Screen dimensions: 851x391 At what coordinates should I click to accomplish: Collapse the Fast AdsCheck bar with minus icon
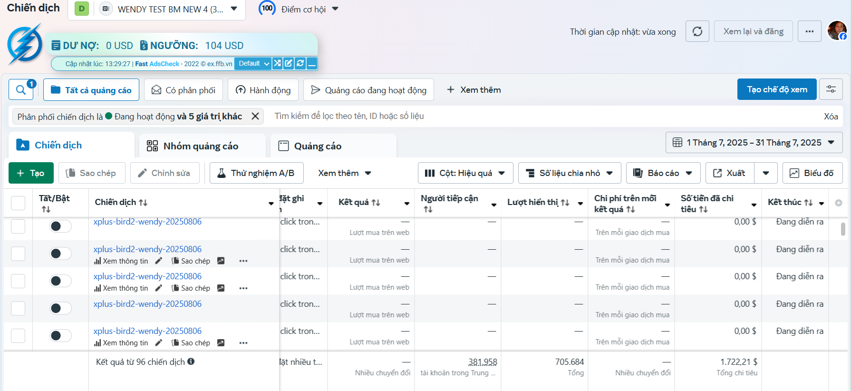(312, 63)
